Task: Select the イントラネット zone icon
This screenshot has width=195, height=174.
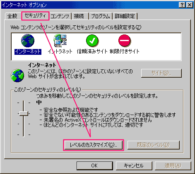Action: (60, 41)
